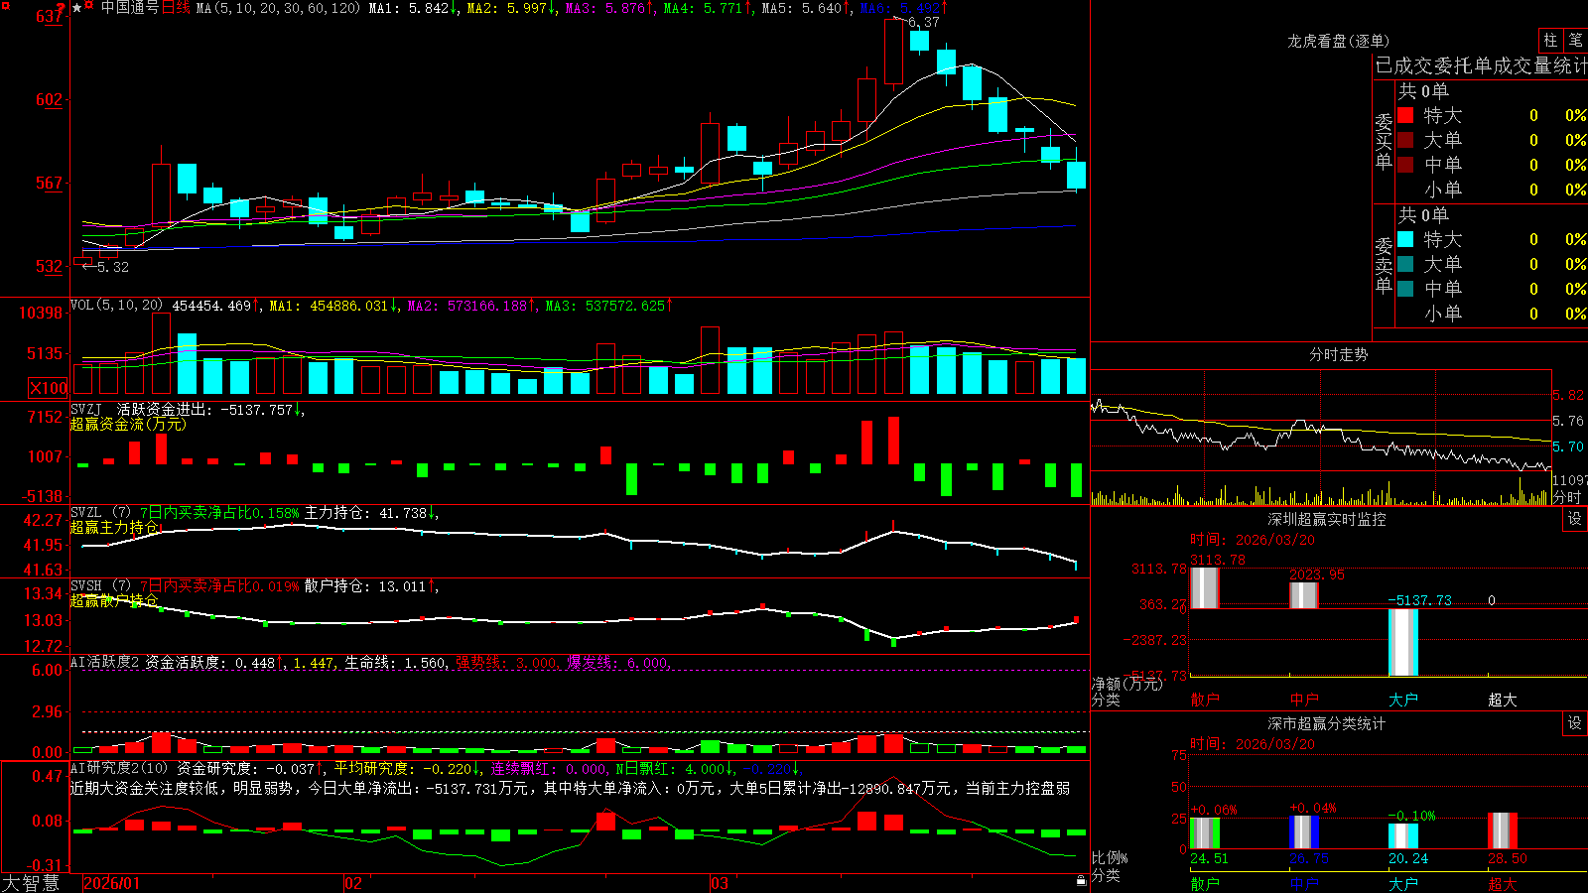Switch order view to 笔 mode

tap(1575, 40)
